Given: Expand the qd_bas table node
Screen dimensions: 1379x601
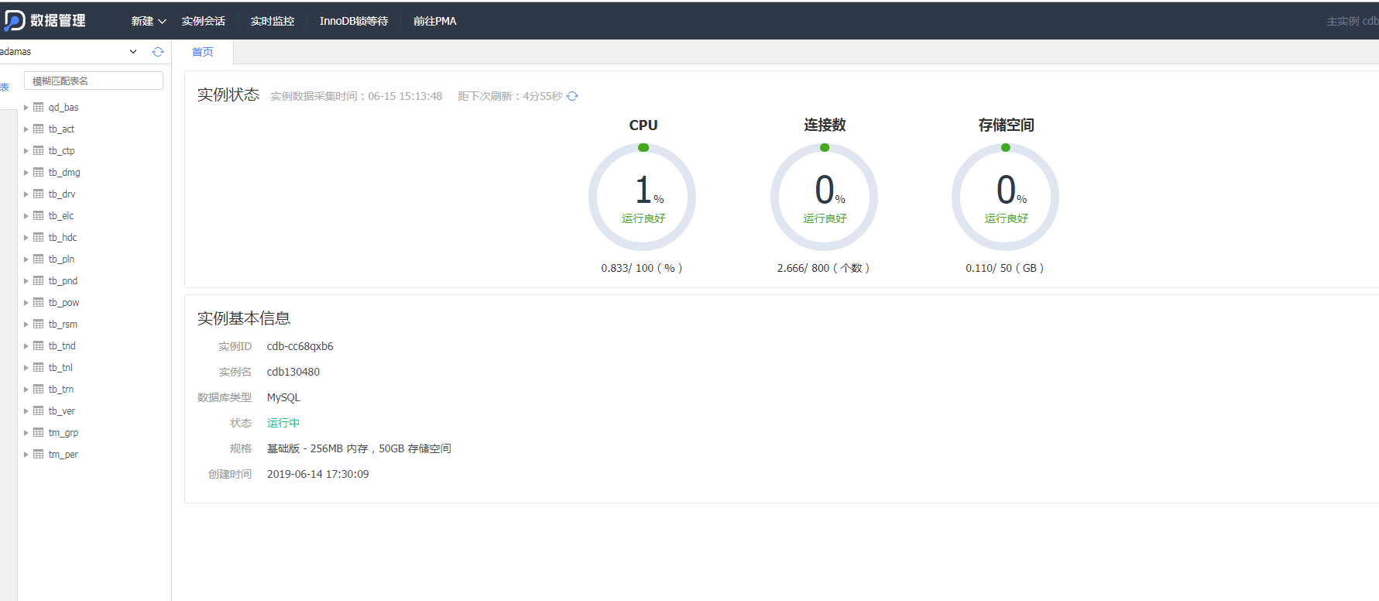Looking at the screenshot, I should point(26,108).
